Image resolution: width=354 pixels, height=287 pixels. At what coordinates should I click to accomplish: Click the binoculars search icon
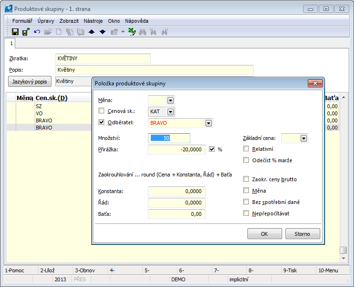click(143, 32)
